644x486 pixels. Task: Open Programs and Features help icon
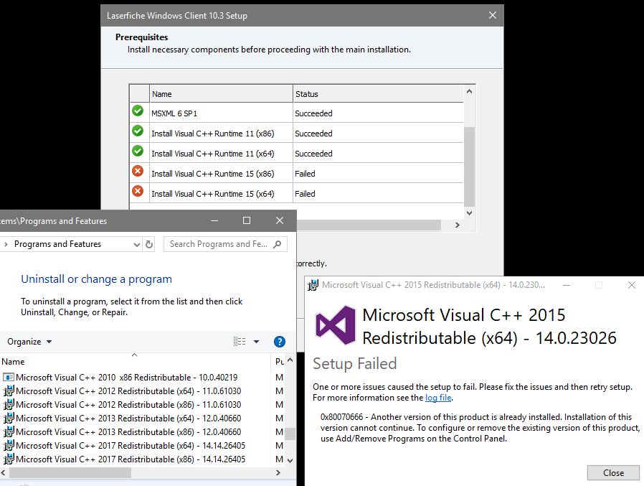coord(280,342)
